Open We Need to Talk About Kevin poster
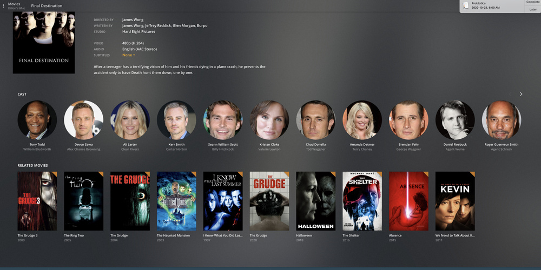Image resolution: width=541 pixels, height=270 pixels. 455,201
